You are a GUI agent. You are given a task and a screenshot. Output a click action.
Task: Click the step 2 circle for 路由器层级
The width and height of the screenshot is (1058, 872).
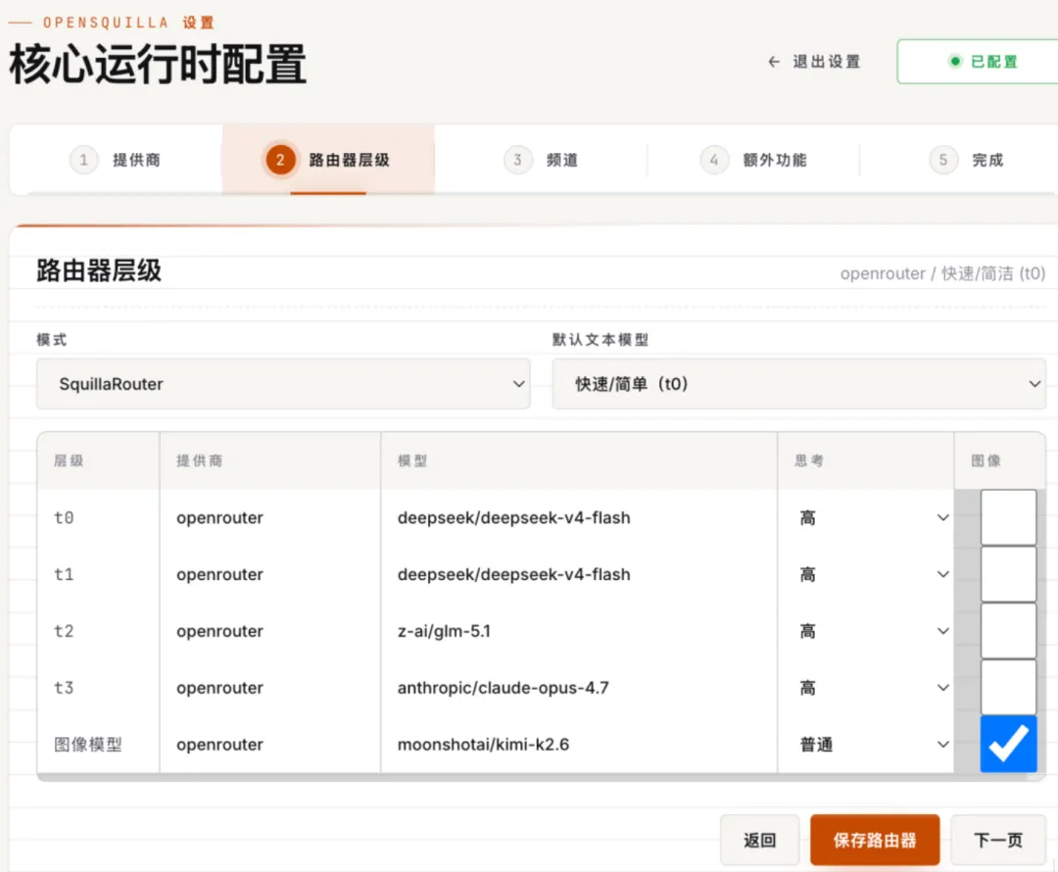click(280, 160)
